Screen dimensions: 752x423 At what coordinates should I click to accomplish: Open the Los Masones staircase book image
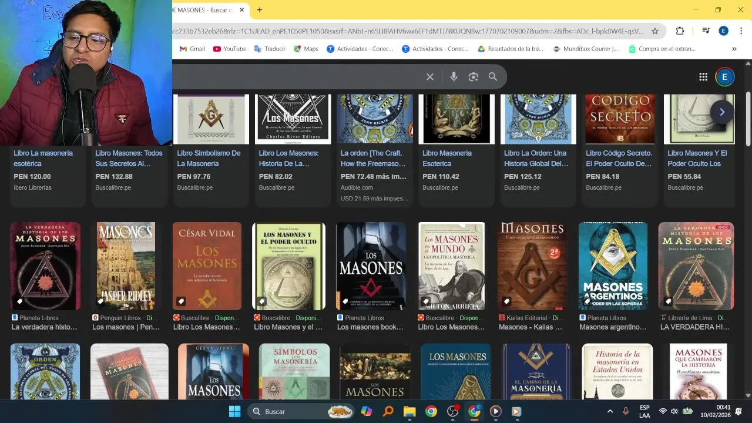371,266
